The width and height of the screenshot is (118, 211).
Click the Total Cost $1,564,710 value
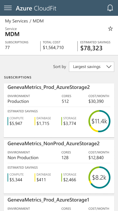[53, 47]
